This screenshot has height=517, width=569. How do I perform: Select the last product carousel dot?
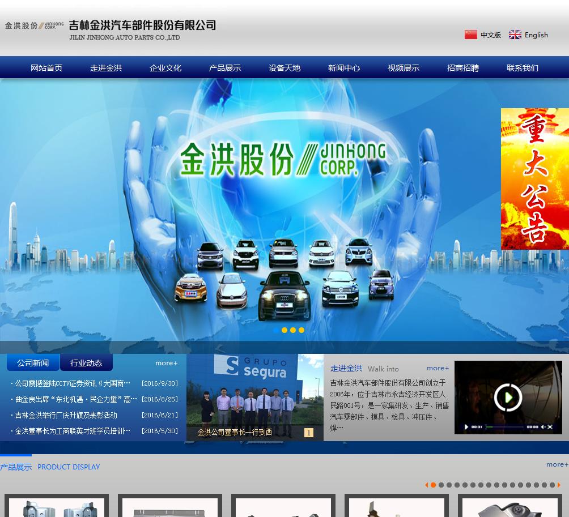tap(553, 485)
